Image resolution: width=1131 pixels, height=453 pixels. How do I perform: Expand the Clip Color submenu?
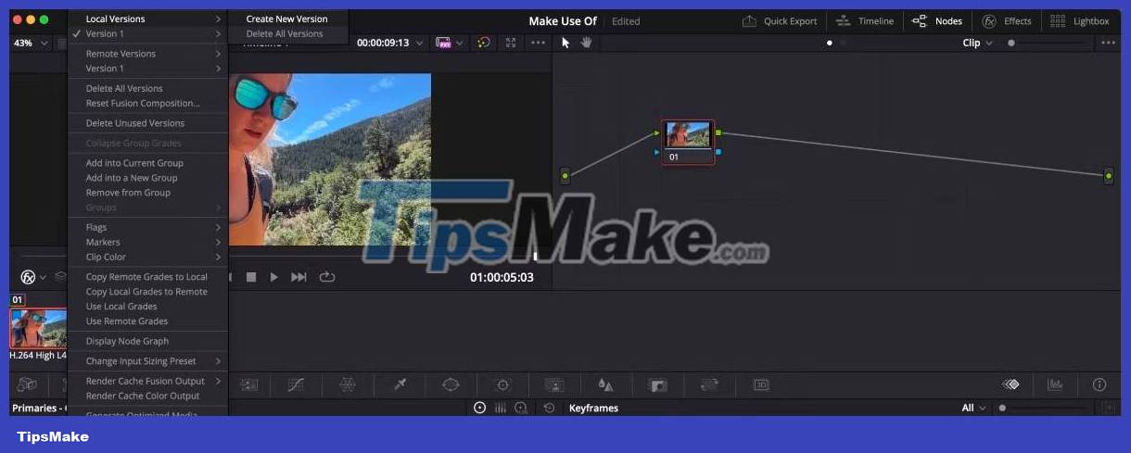click(x=148, y=257)
